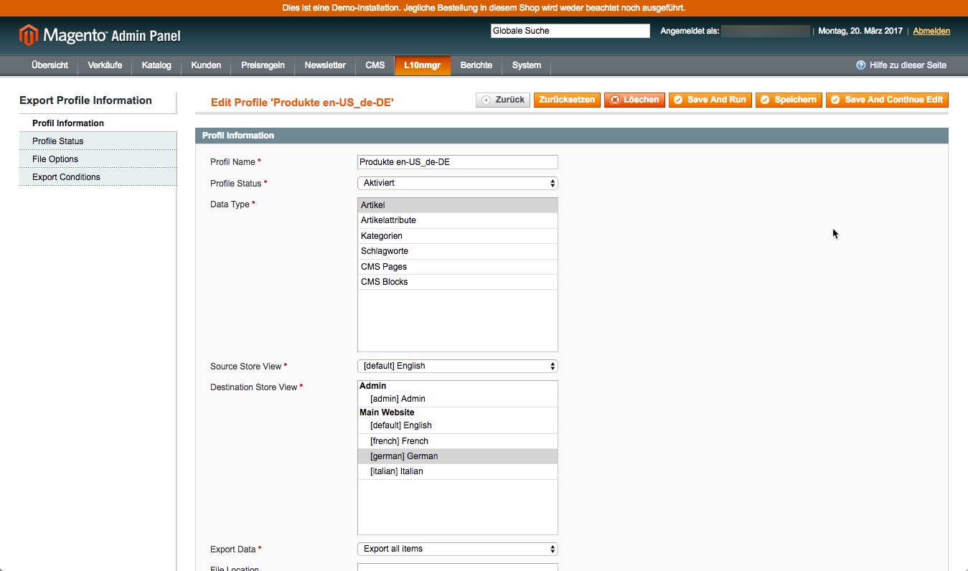Open the Verkäufe menu
Image resolution: width=968 pixels, height=571 pixels.
coord(105,65)
